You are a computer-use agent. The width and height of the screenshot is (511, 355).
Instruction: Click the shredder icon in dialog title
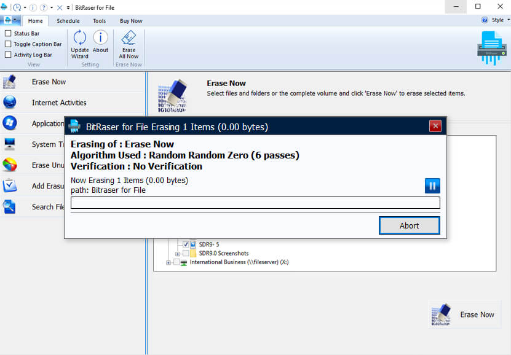[x=74, y=127]
